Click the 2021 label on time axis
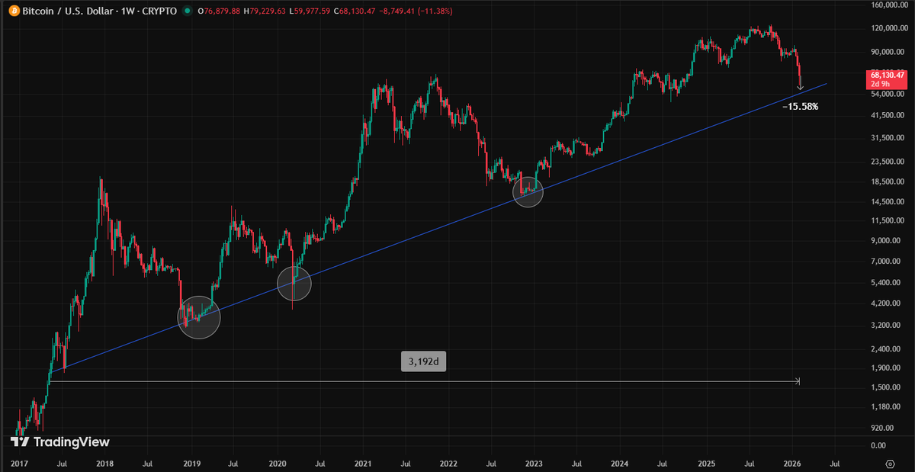The width and height of the screenshot is (915, 472). 363,463
